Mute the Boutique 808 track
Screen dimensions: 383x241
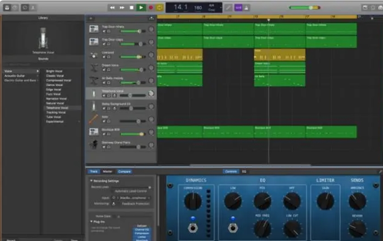(104, 134)
